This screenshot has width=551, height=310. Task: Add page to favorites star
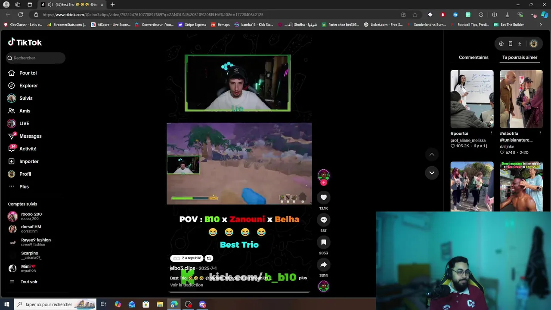[x=415, y=14]
